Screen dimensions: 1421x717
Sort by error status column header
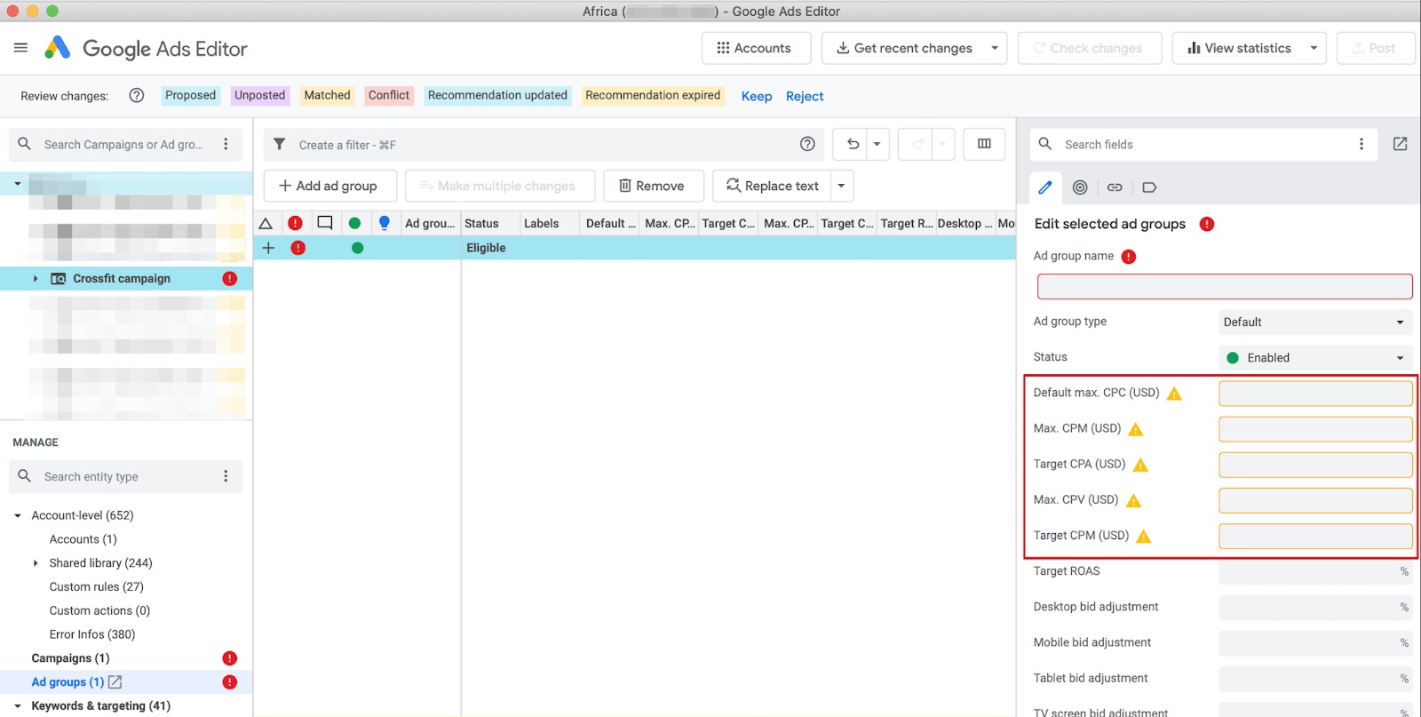(x=295, y=223)
